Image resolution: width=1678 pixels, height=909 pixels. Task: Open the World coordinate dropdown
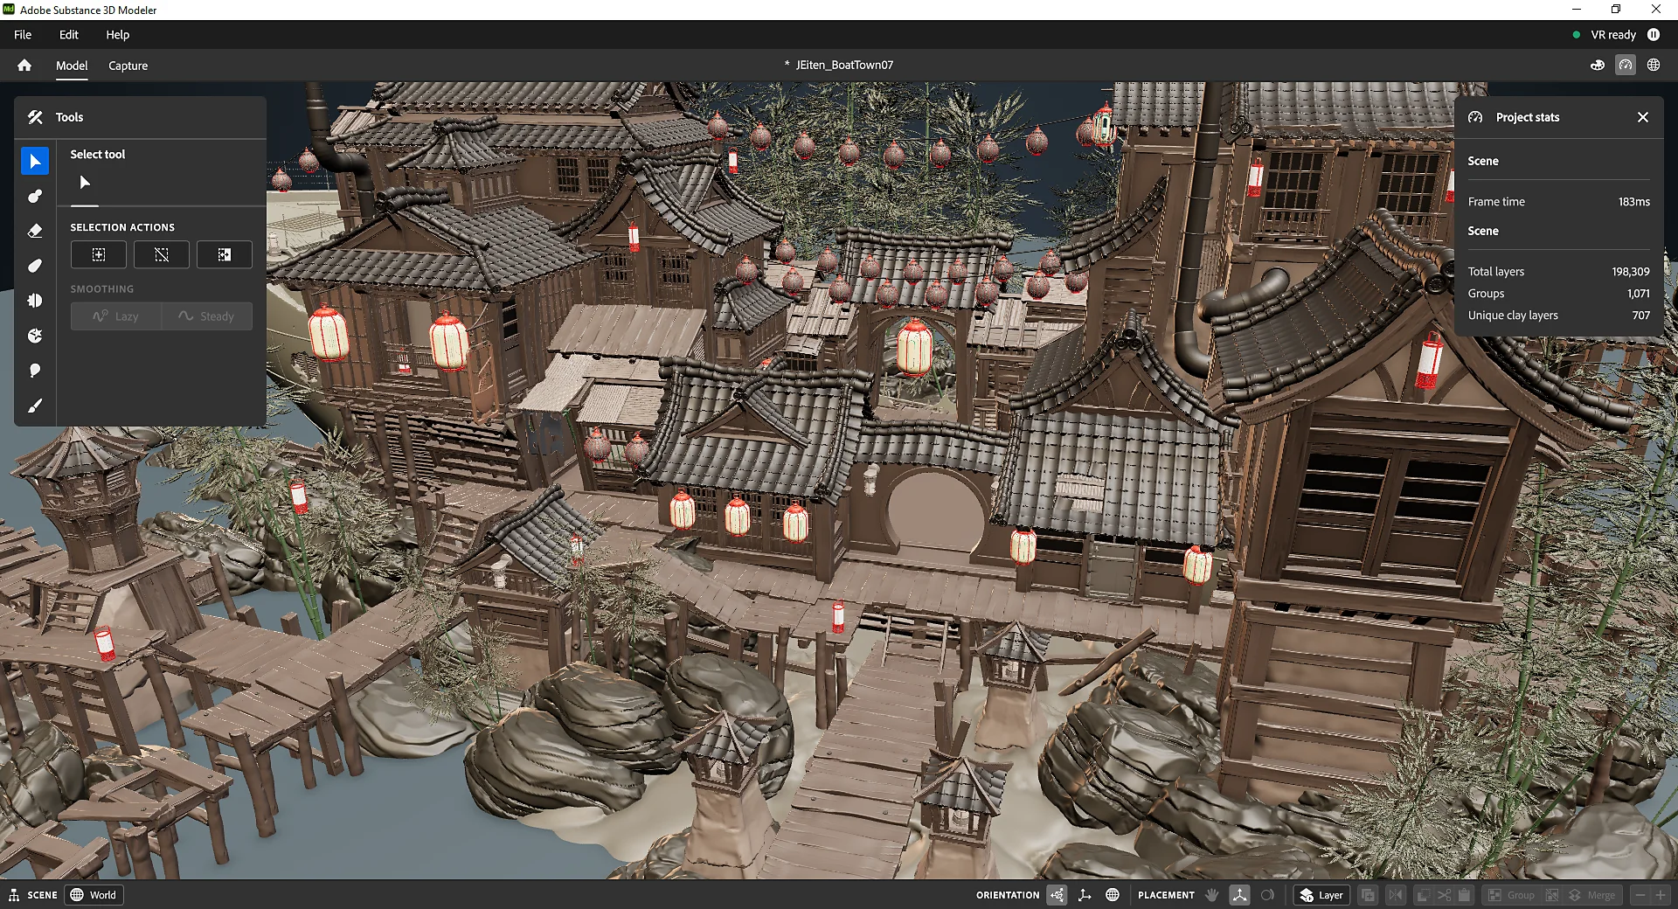coord(94,895)
